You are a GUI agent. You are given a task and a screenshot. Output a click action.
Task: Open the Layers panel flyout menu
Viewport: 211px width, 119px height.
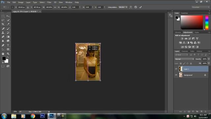pos(209,51)
